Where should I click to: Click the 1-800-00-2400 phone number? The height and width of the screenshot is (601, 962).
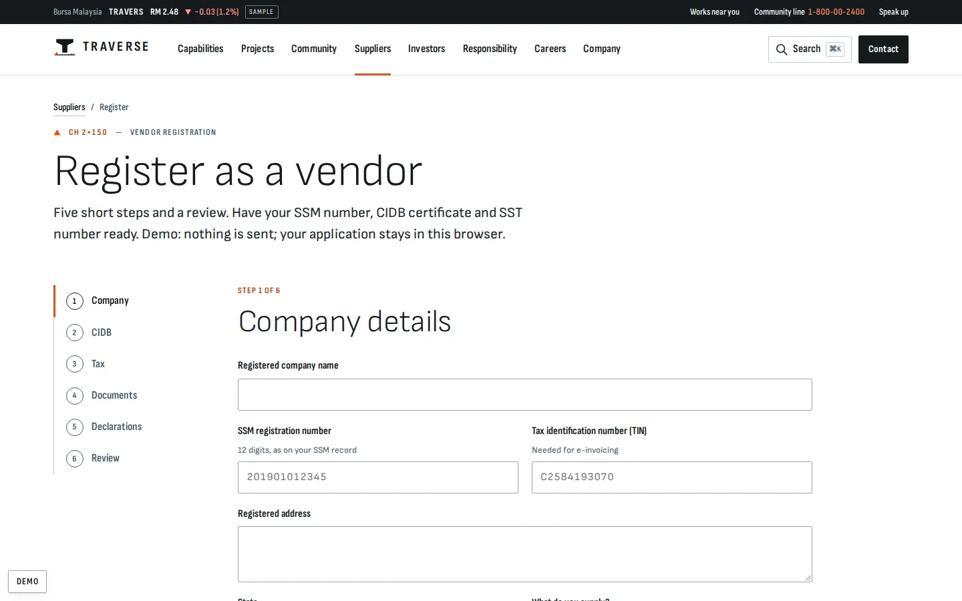[836, 12]
